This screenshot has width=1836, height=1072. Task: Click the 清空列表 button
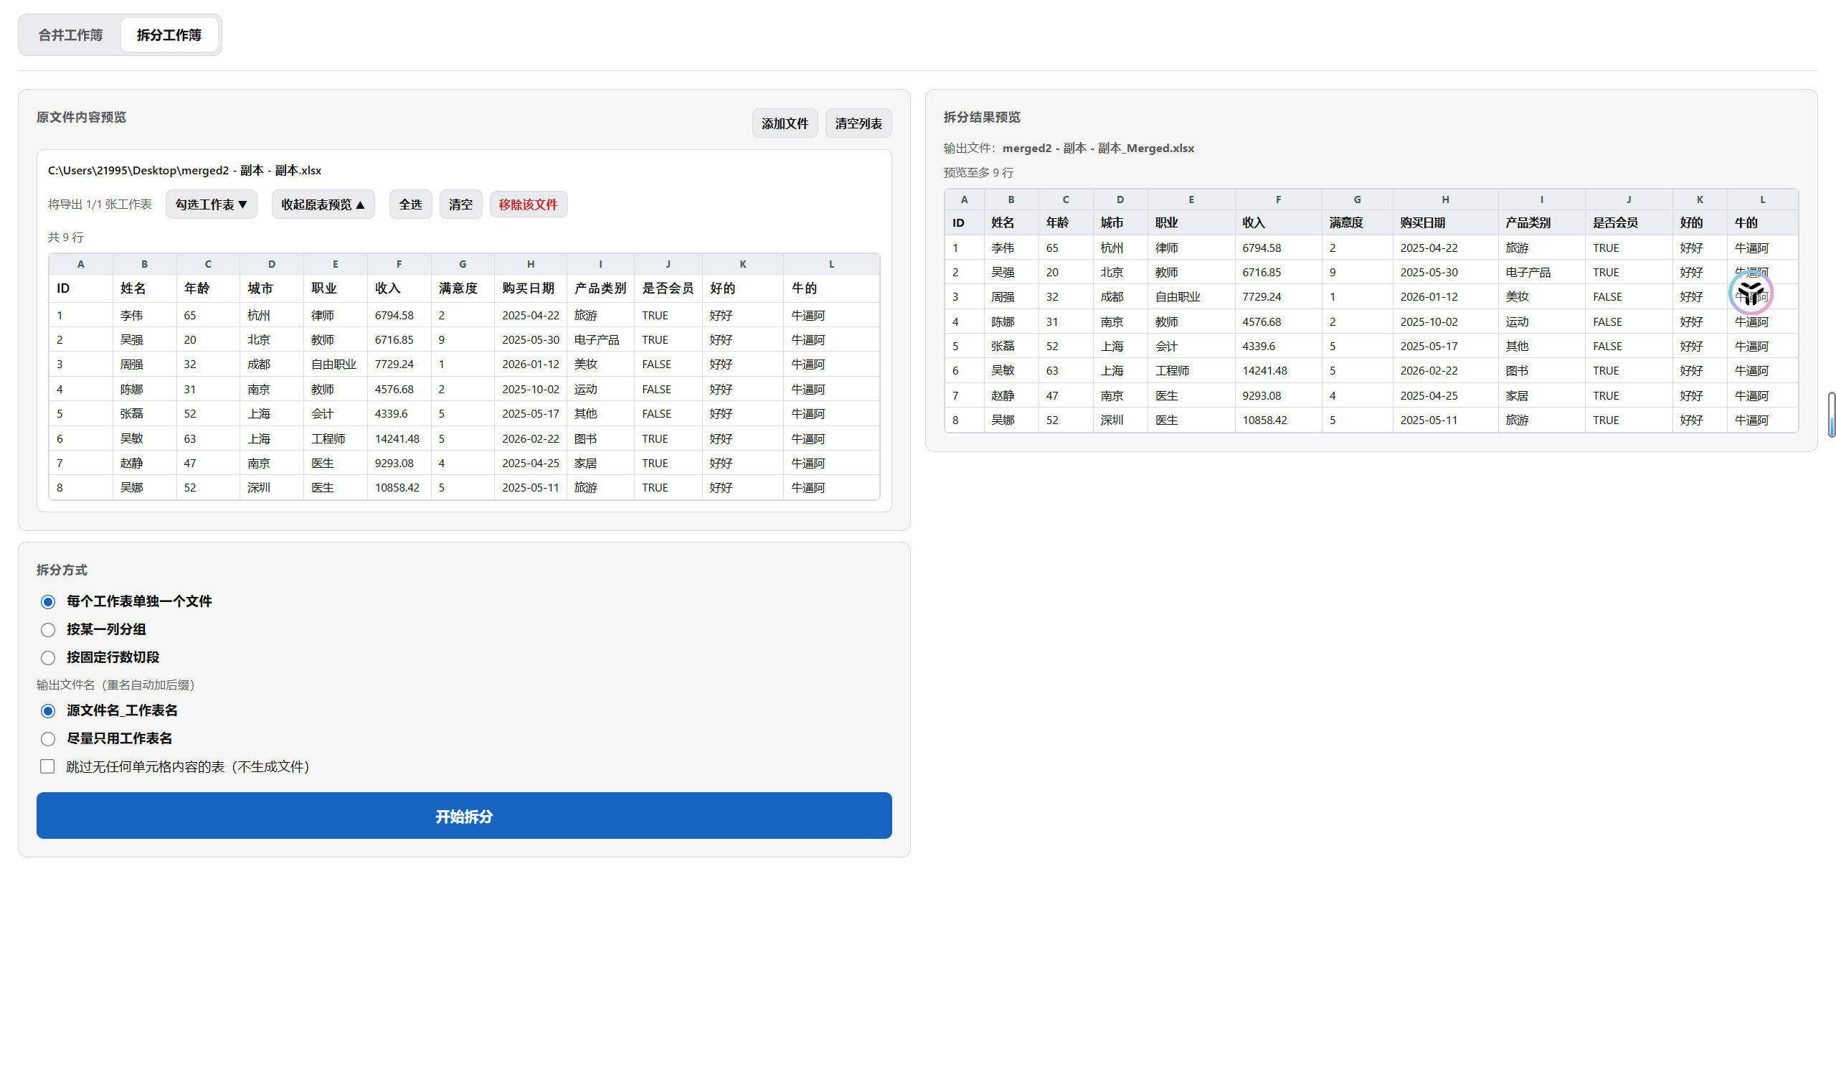[858, 124]
